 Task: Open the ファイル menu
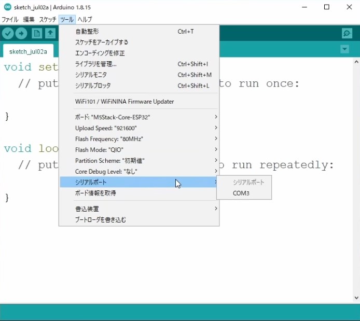(10, 20)
